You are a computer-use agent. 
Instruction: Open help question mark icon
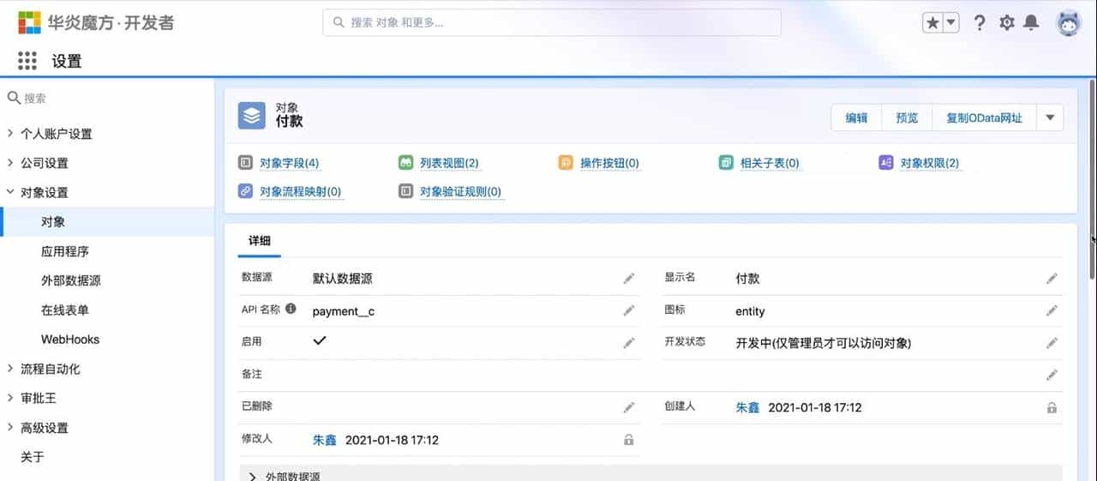point(980,23)
